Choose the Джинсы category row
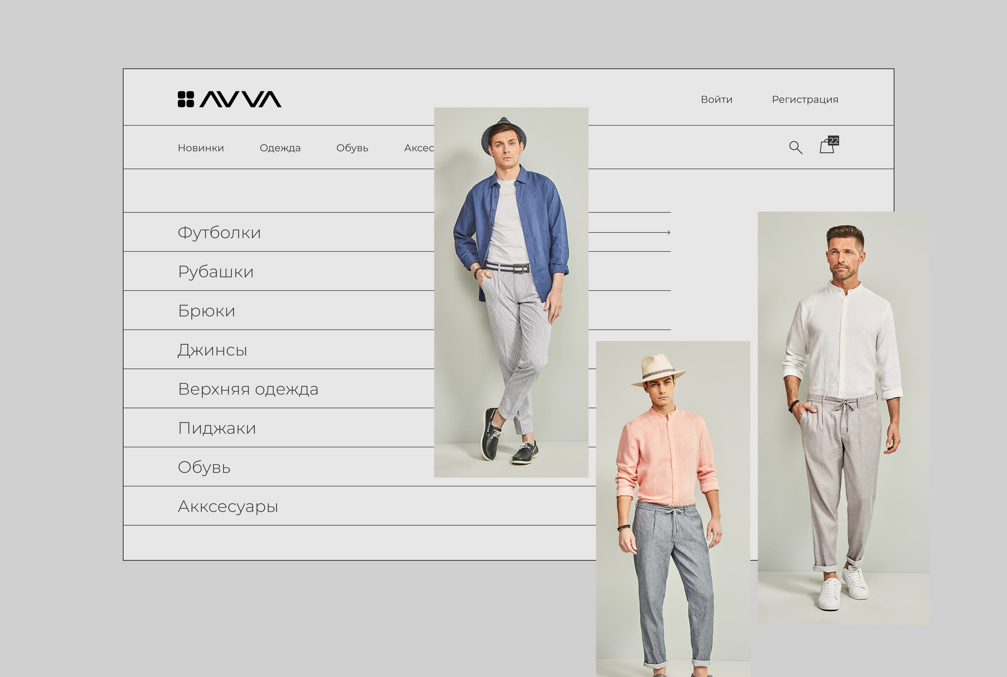This screenshot has height=677, width=1007. pyautogui.click(x=279, y=349)
